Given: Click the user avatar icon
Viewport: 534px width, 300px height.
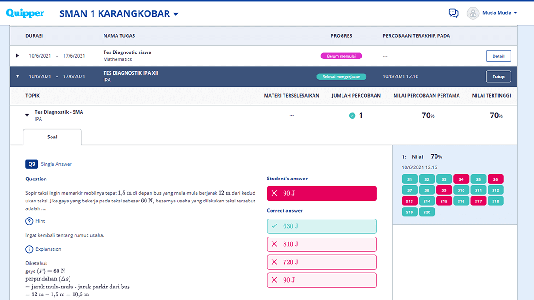Looking at the screenshot, I should coord(473,13).
